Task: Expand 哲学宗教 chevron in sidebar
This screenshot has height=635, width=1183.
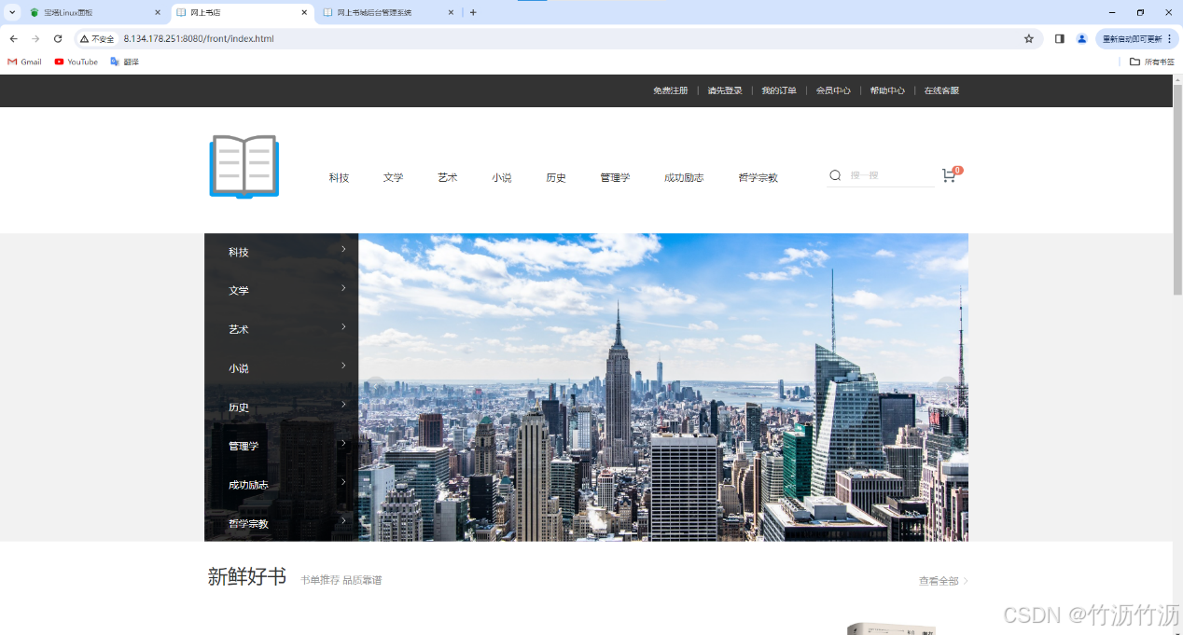Action: 343,520
